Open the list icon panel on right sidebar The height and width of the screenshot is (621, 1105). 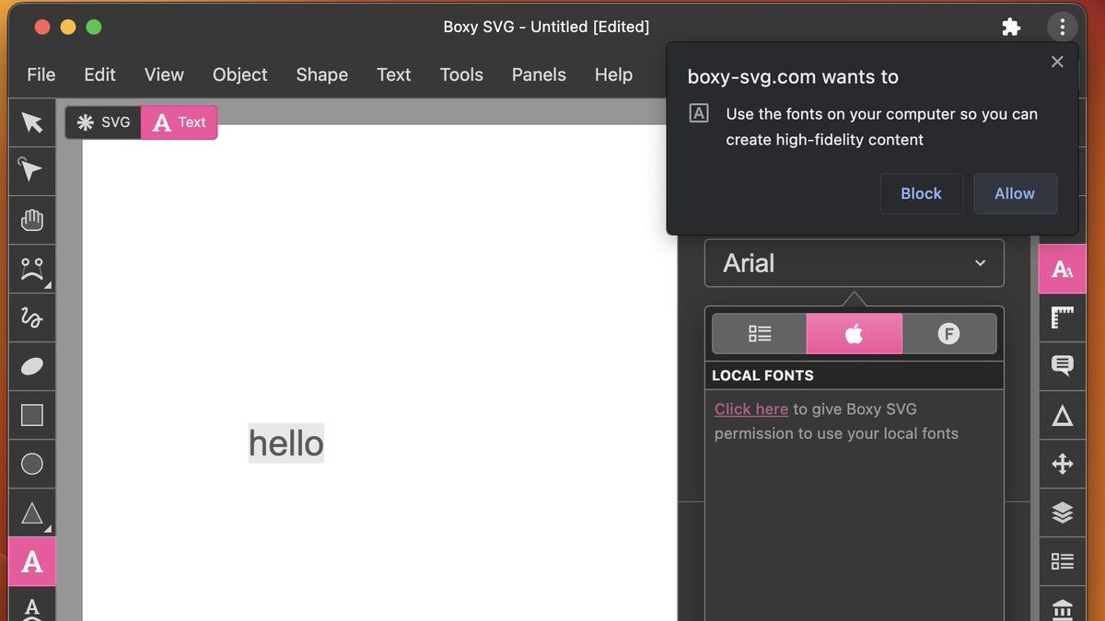point(1063,561)
